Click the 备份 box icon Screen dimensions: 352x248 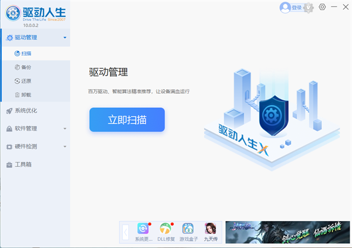click(x=17, y=67)
